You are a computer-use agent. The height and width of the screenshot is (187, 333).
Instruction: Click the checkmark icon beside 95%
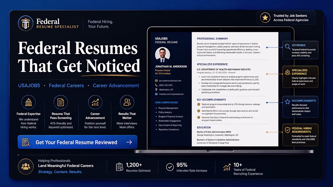tap(170, 167)
